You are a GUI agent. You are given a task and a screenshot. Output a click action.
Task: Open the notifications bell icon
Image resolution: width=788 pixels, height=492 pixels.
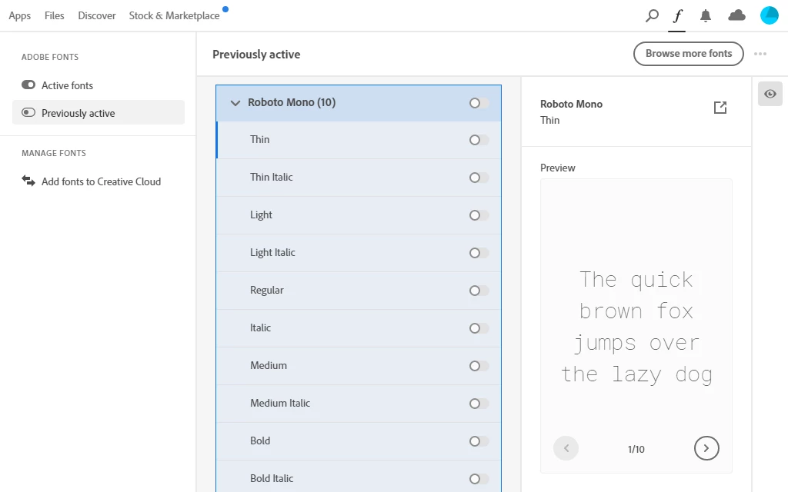706,16
